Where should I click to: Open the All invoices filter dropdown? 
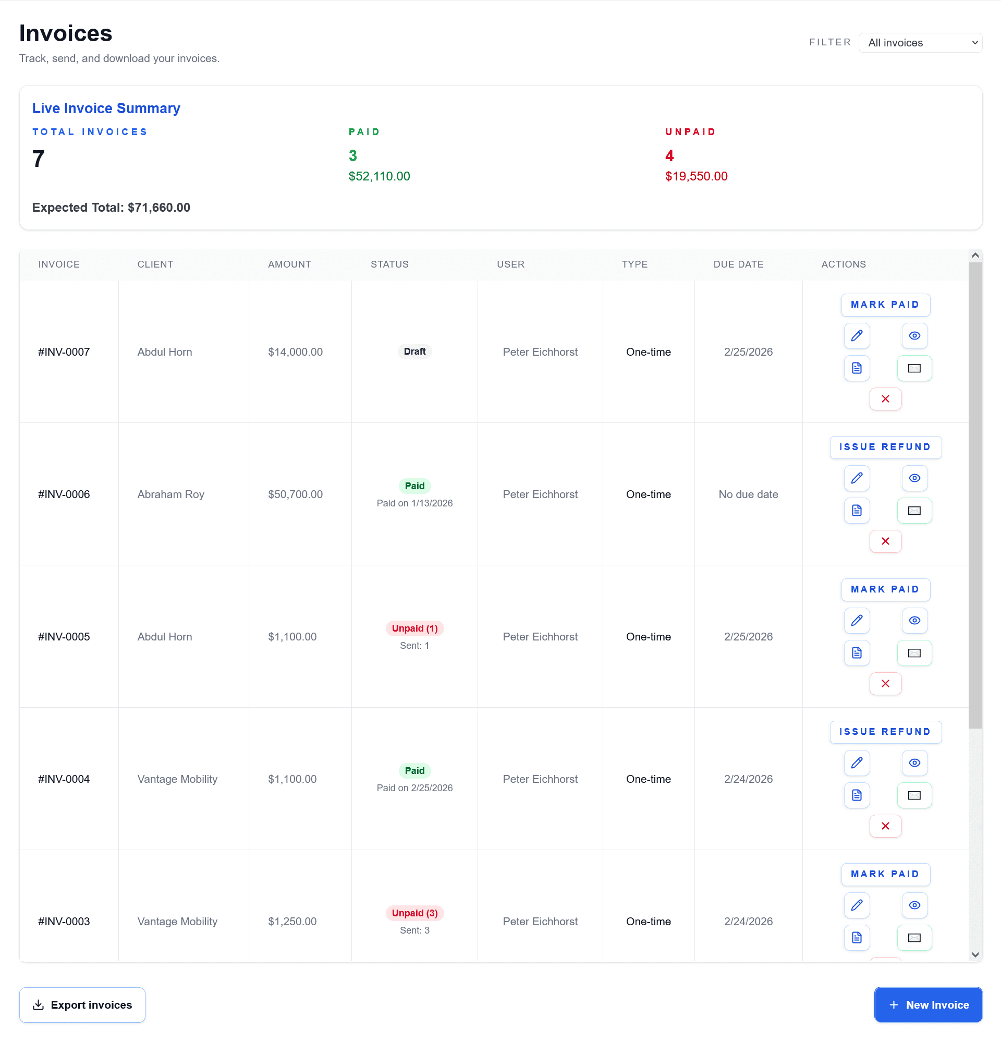pos(921,42)
